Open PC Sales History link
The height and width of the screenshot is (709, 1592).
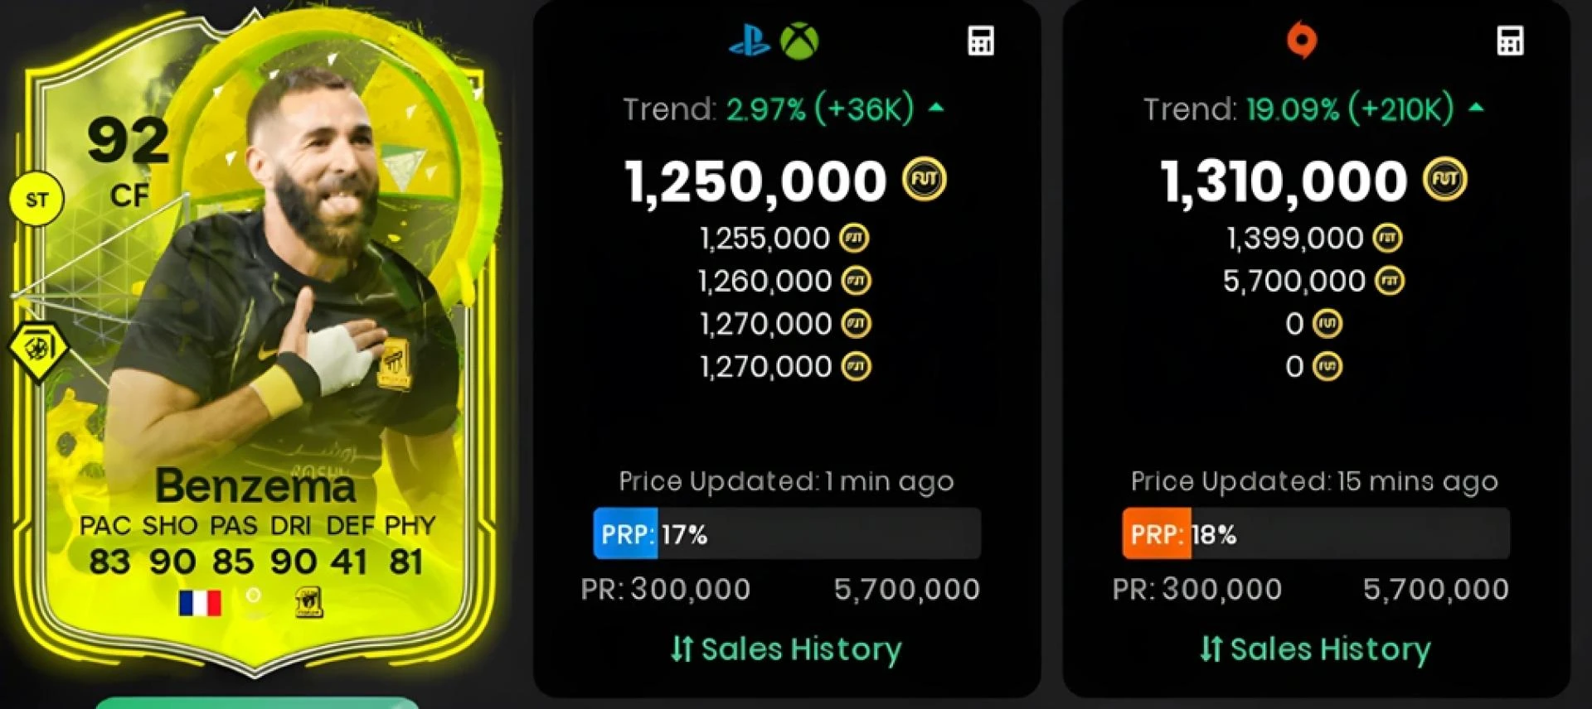[x=1315, y=649]
